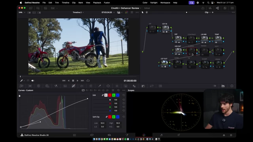Select the Qualifier eyedropper palette icon
The width and height of the screenshot is (253, 142).
click(x=100, y=86)
